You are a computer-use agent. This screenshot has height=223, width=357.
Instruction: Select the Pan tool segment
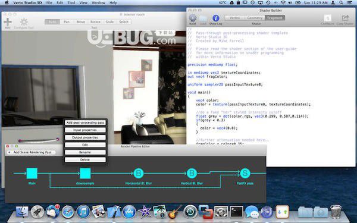pos(67,22)
